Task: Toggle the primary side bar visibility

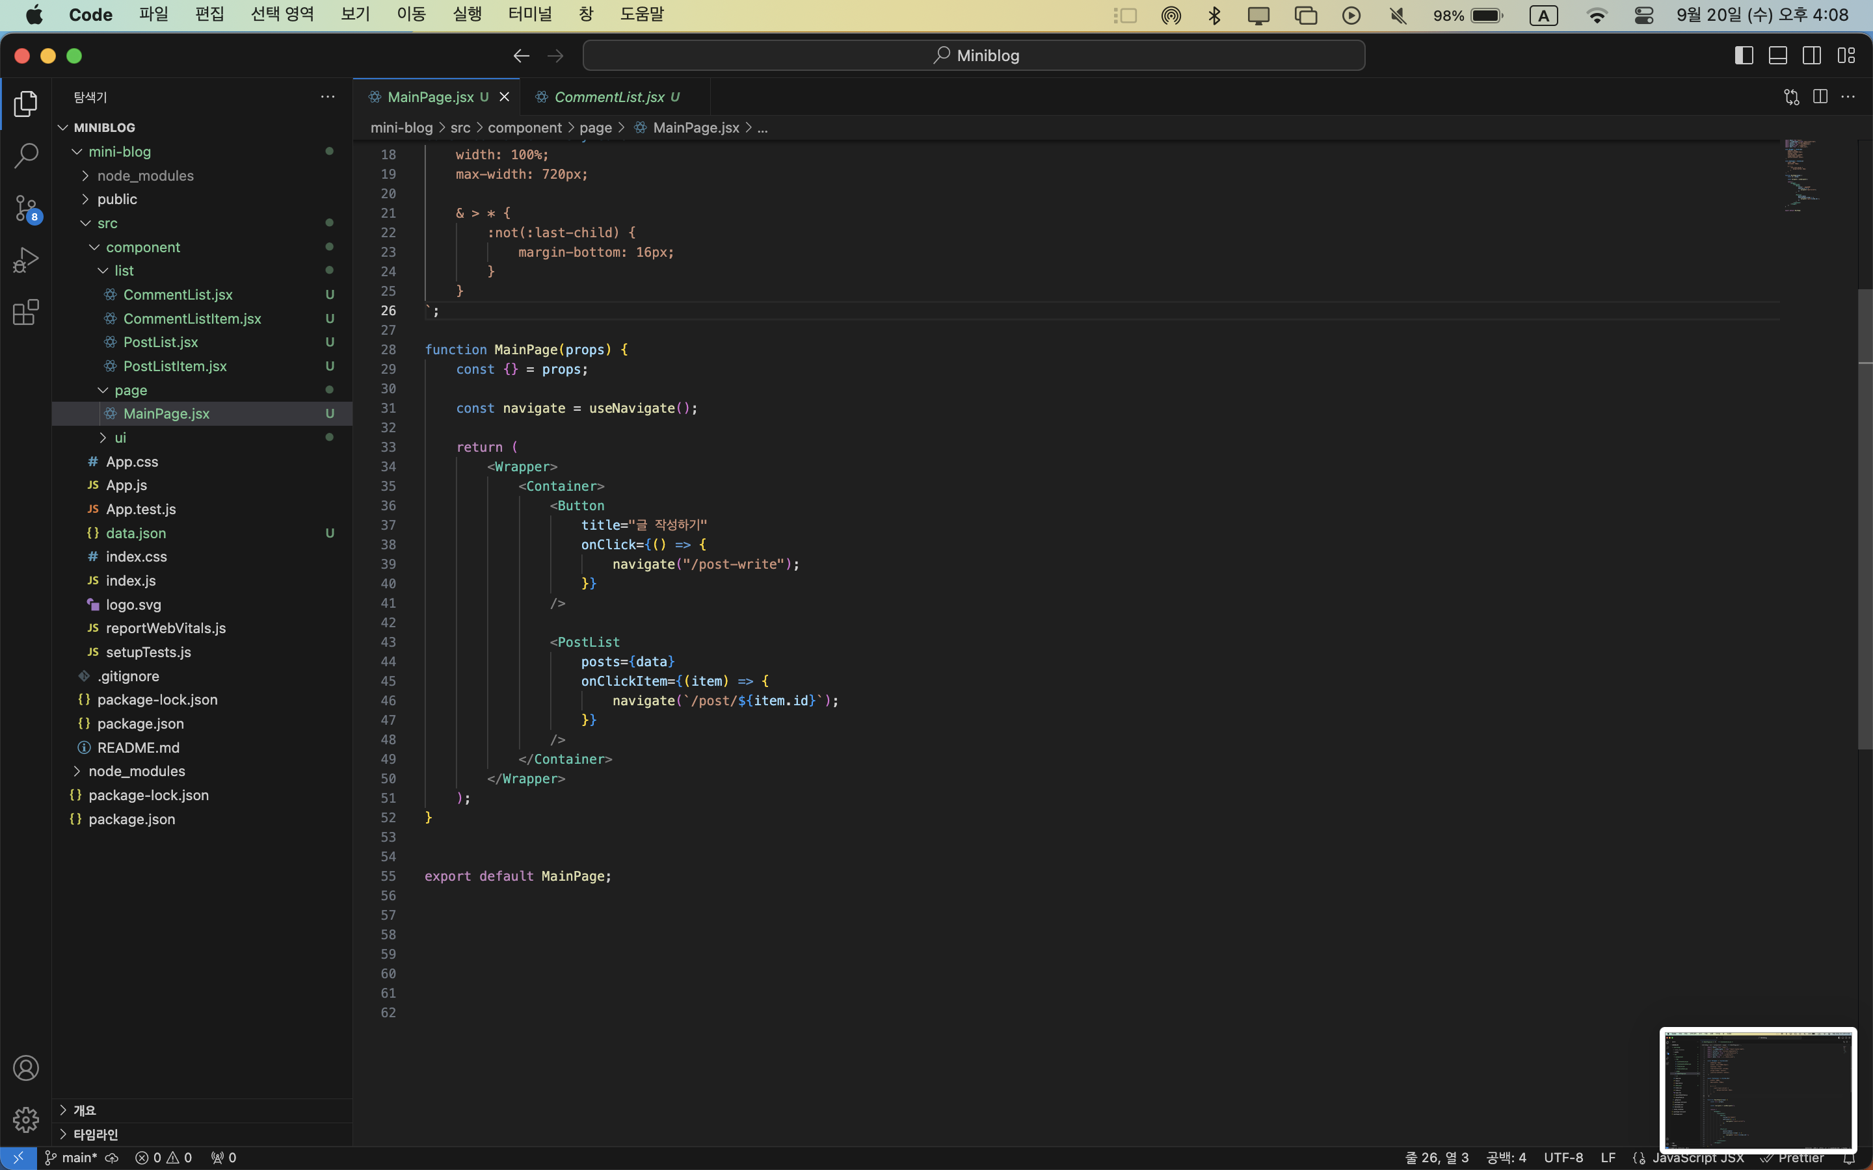Action: [1744, 56]
